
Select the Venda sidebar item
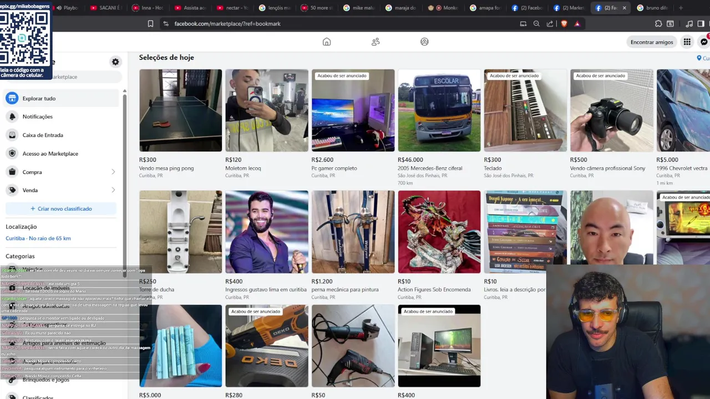[x=61, y=190]
